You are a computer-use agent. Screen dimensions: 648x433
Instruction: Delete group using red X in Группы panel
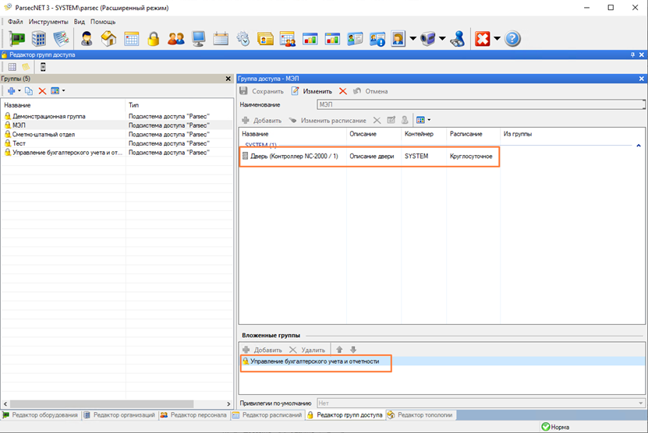[43, 91]
